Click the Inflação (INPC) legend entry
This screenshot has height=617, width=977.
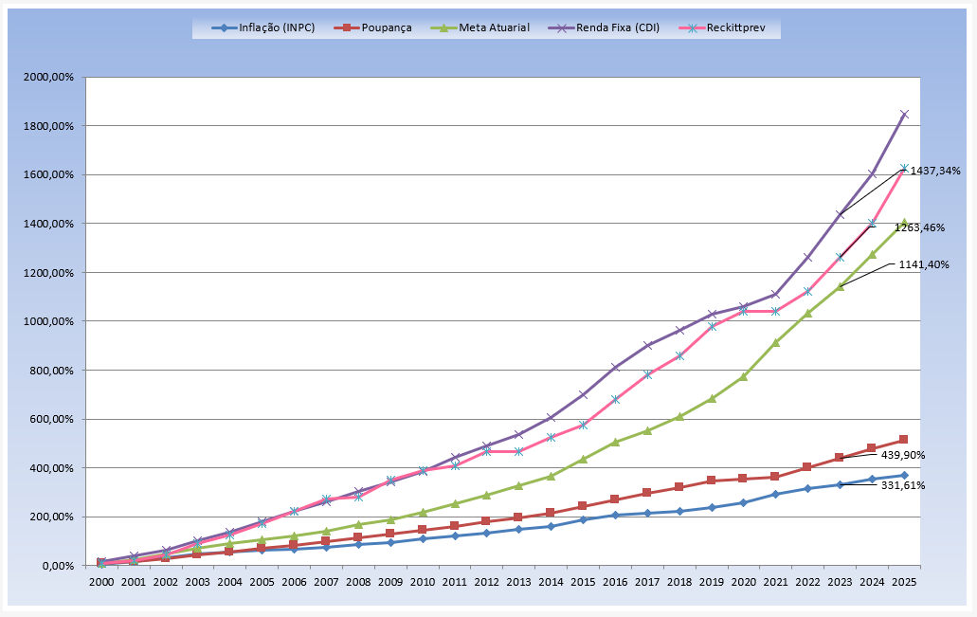click(262, 27)
